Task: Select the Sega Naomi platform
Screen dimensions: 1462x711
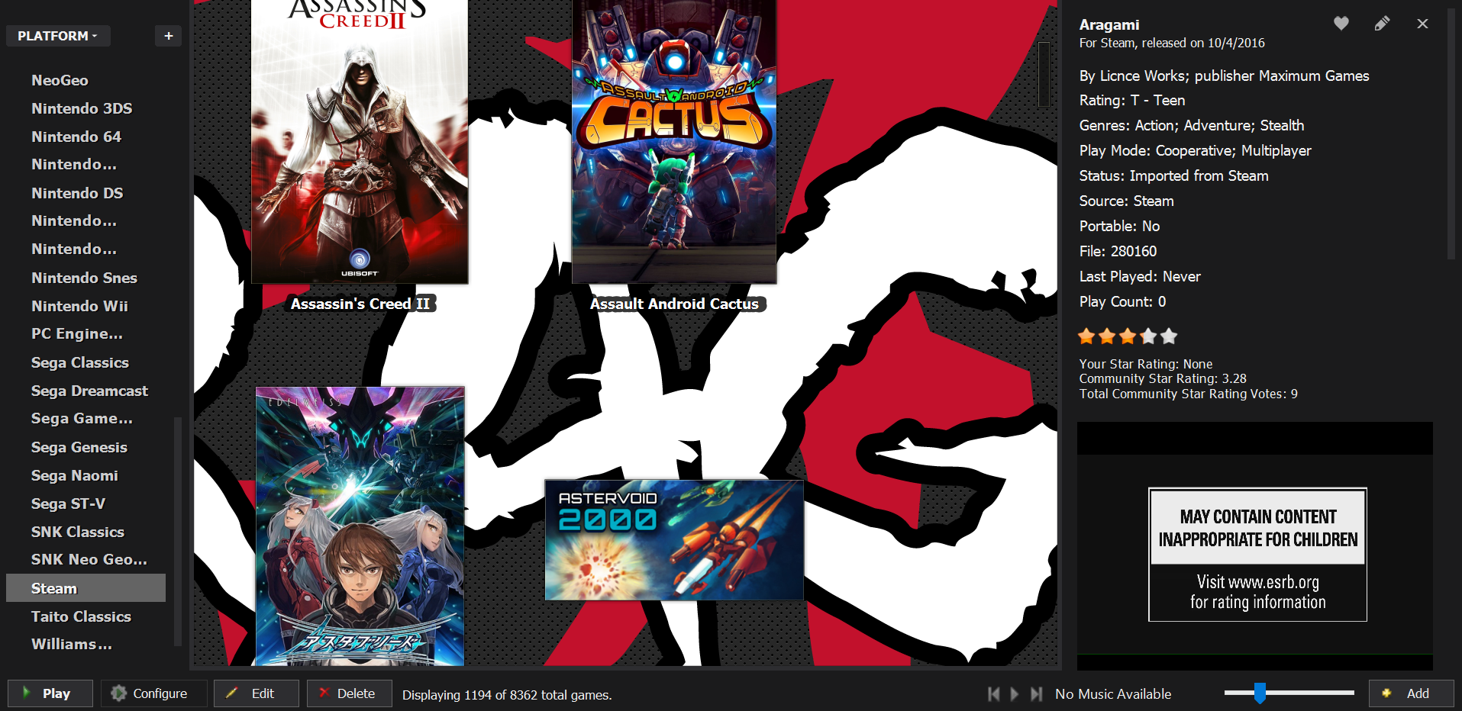Action: tap(74, 475)
